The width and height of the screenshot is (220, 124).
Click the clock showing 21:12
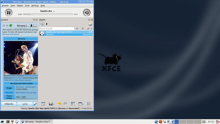(x=211, y=122)
